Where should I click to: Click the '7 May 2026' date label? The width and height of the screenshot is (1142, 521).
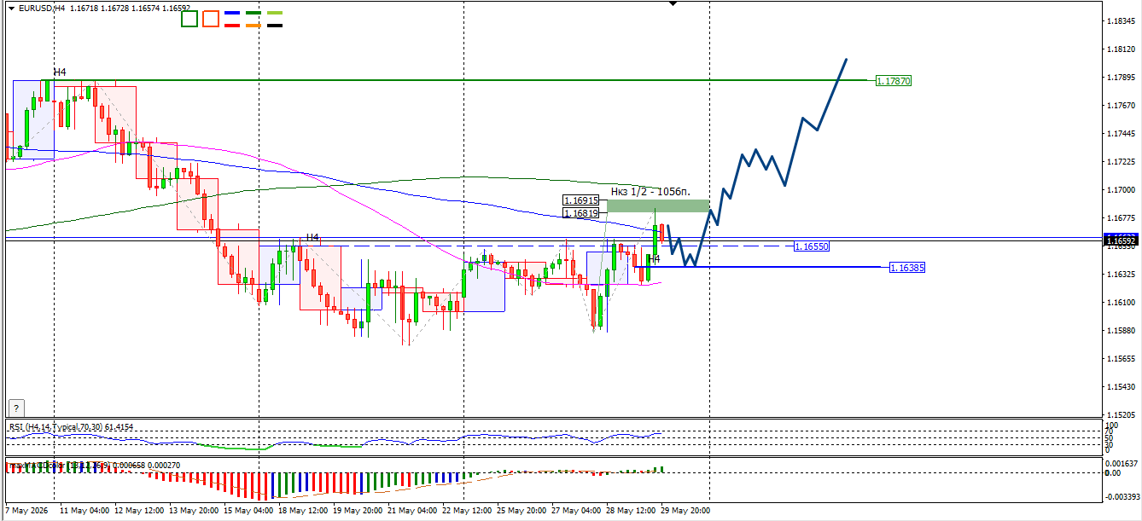(x=27, y=510)
